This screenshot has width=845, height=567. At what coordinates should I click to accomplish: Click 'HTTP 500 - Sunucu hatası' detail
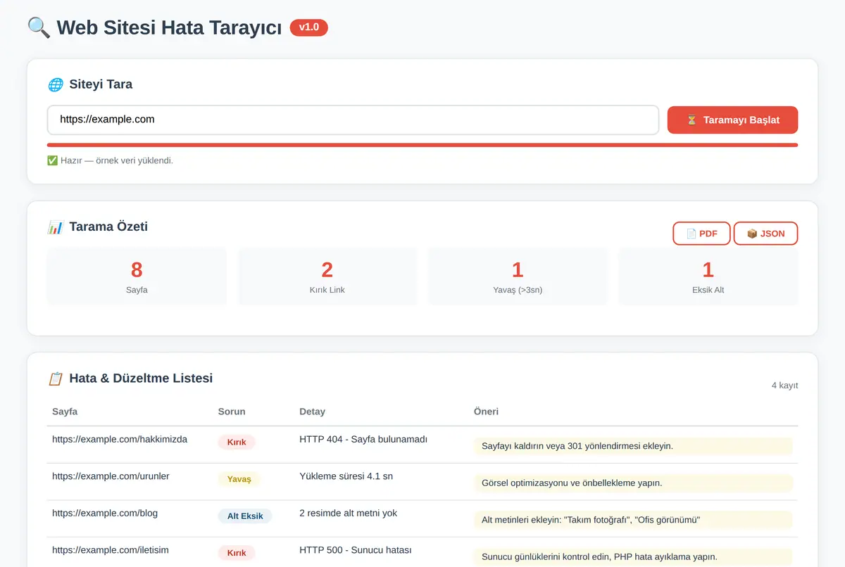click(356, 550)
